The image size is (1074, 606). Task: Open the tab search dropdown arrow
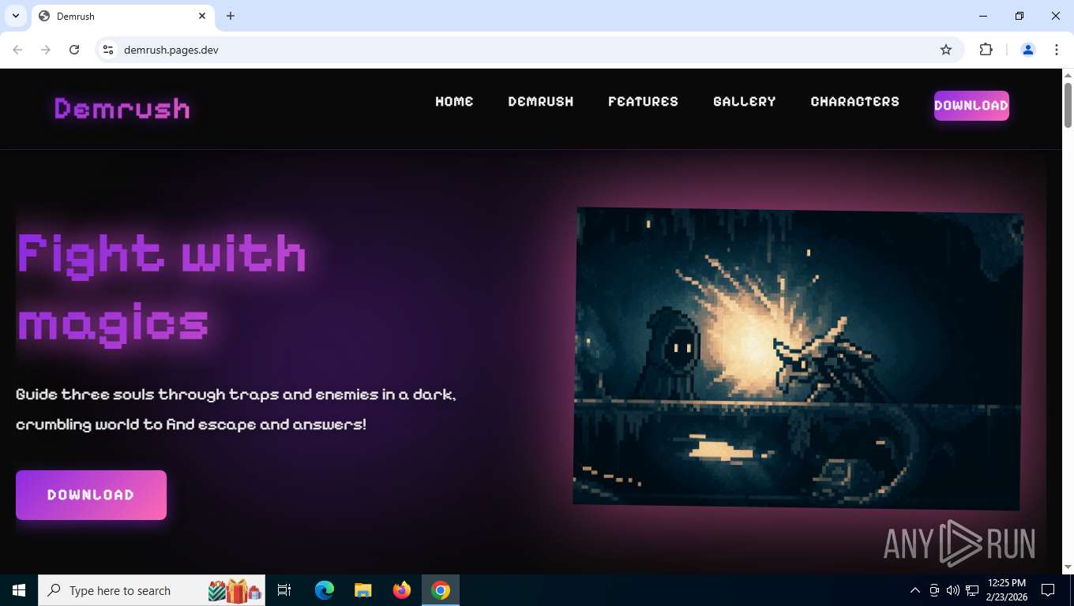tap(15, 16)
